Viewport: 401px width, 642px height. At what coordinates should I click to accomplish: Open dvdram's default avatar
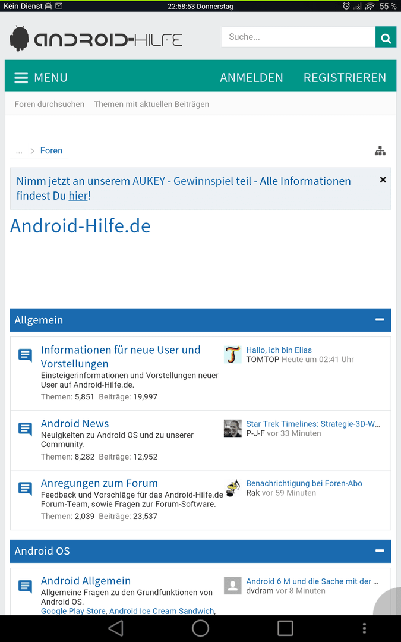coord(232,586)
